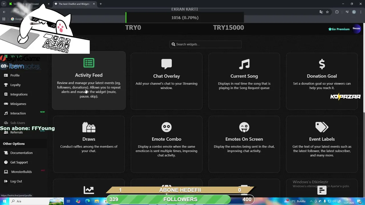The height and width of the screenshot is (205, 365).
Task: Click the 'Event Labels' card title
Action: (322, 139)
